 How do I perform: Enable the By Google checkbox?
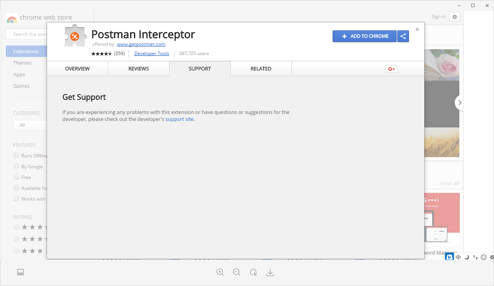(x=17, y=166)
